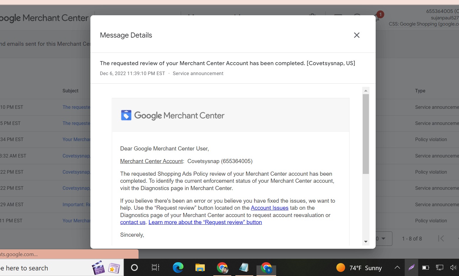Viewport: 459px width, 276px height.
Task: Open the rows-per-page dropdown arrow
Action: coord(383,238)
